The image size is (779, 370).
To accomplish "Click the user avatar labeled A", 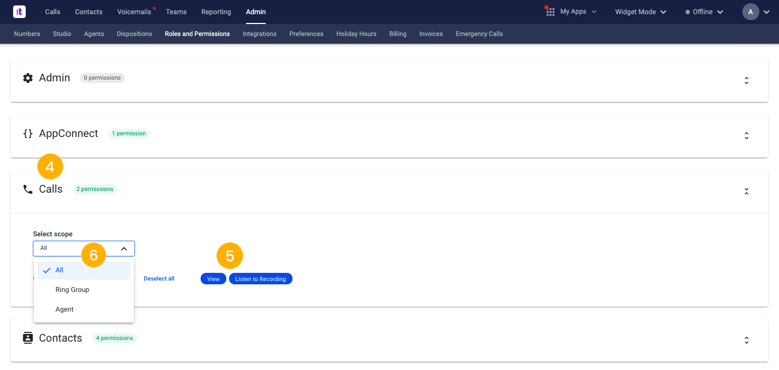I will point(751,12).
